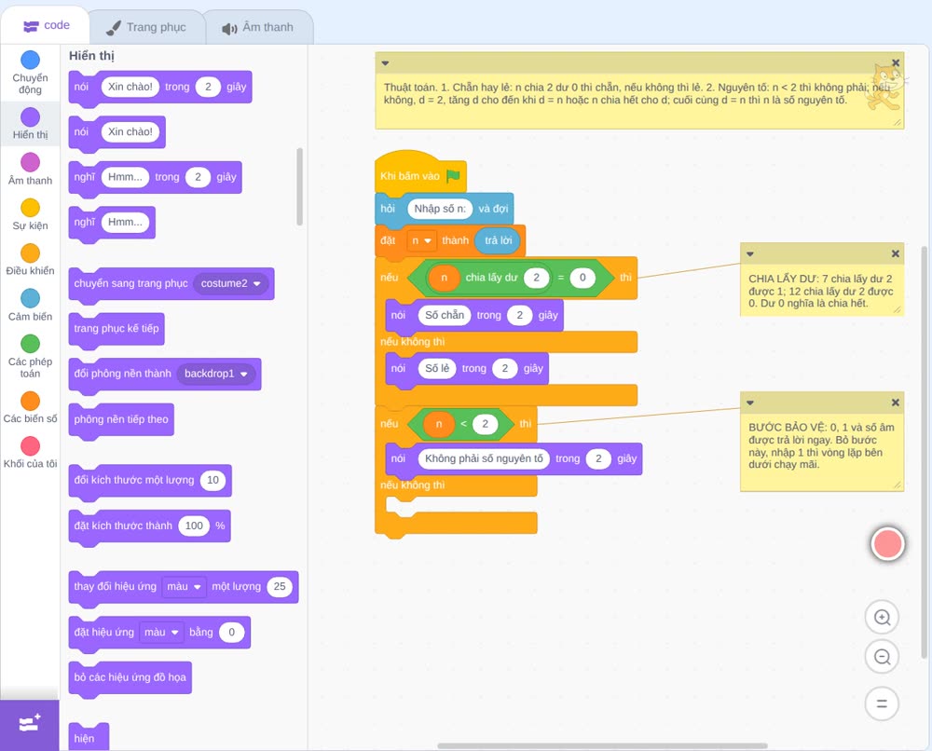The image size is (932, 751).
Task: Open the backdrop1 dropdown in palette
Action: (216, 374)
